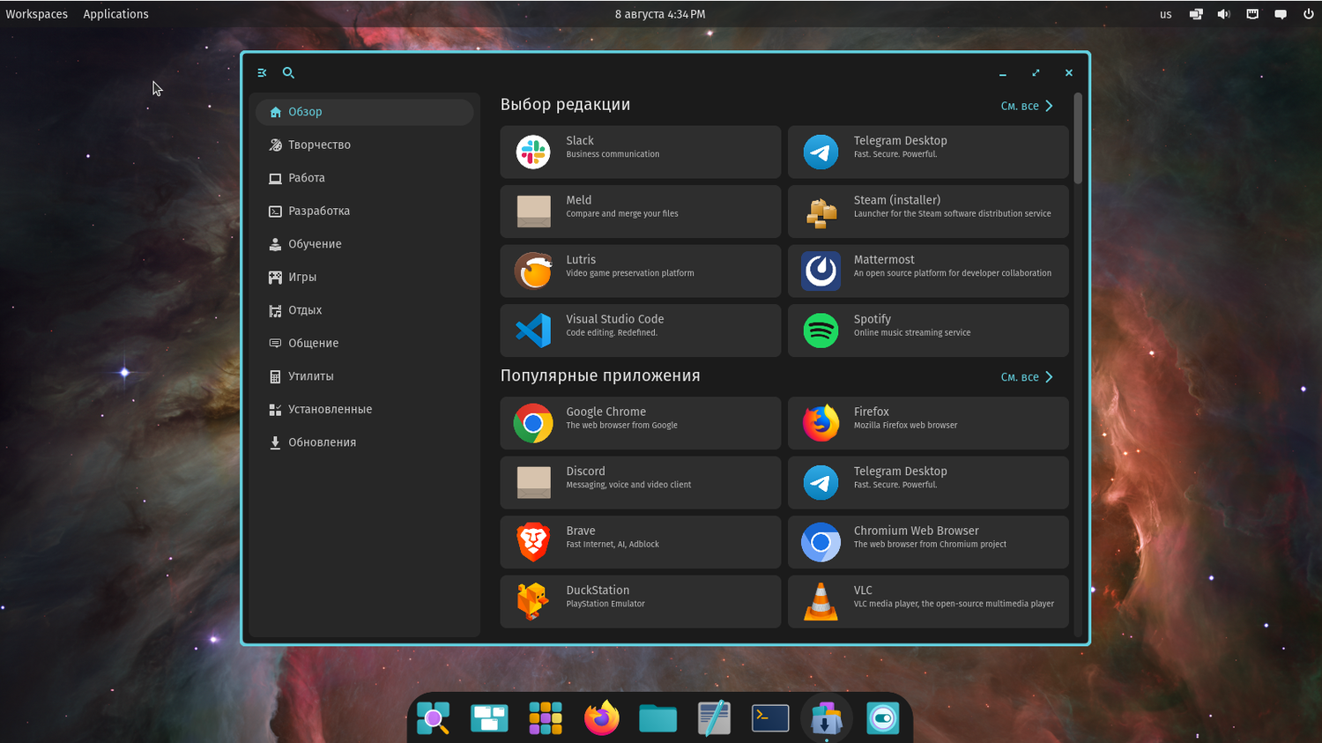The image size is (1322, 743).
Task: Open the search icon in the store header
Action: (x=288, y=73)
